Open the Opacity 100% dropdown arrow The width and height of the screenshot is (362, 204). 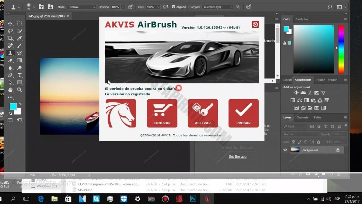[123, 7]
